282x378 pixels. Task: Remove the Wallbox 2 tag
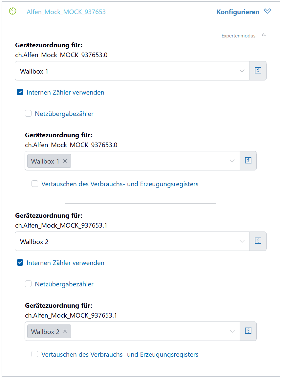(65, 331)
